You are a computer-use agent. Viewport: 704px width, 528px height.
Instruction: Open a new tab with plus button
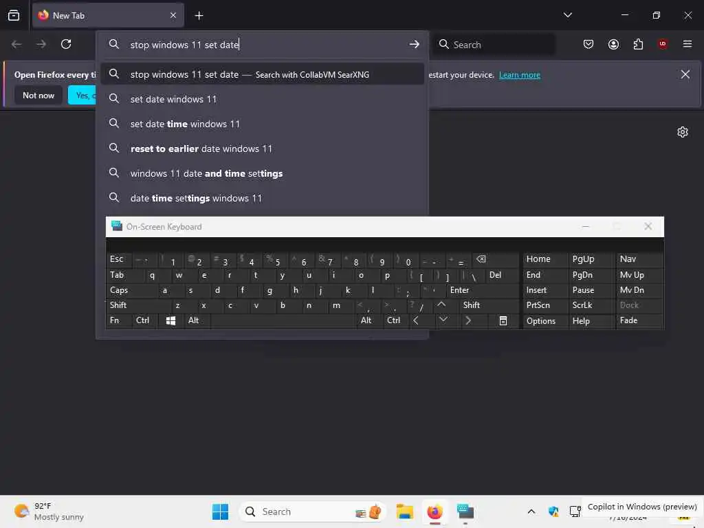[199, 16]
